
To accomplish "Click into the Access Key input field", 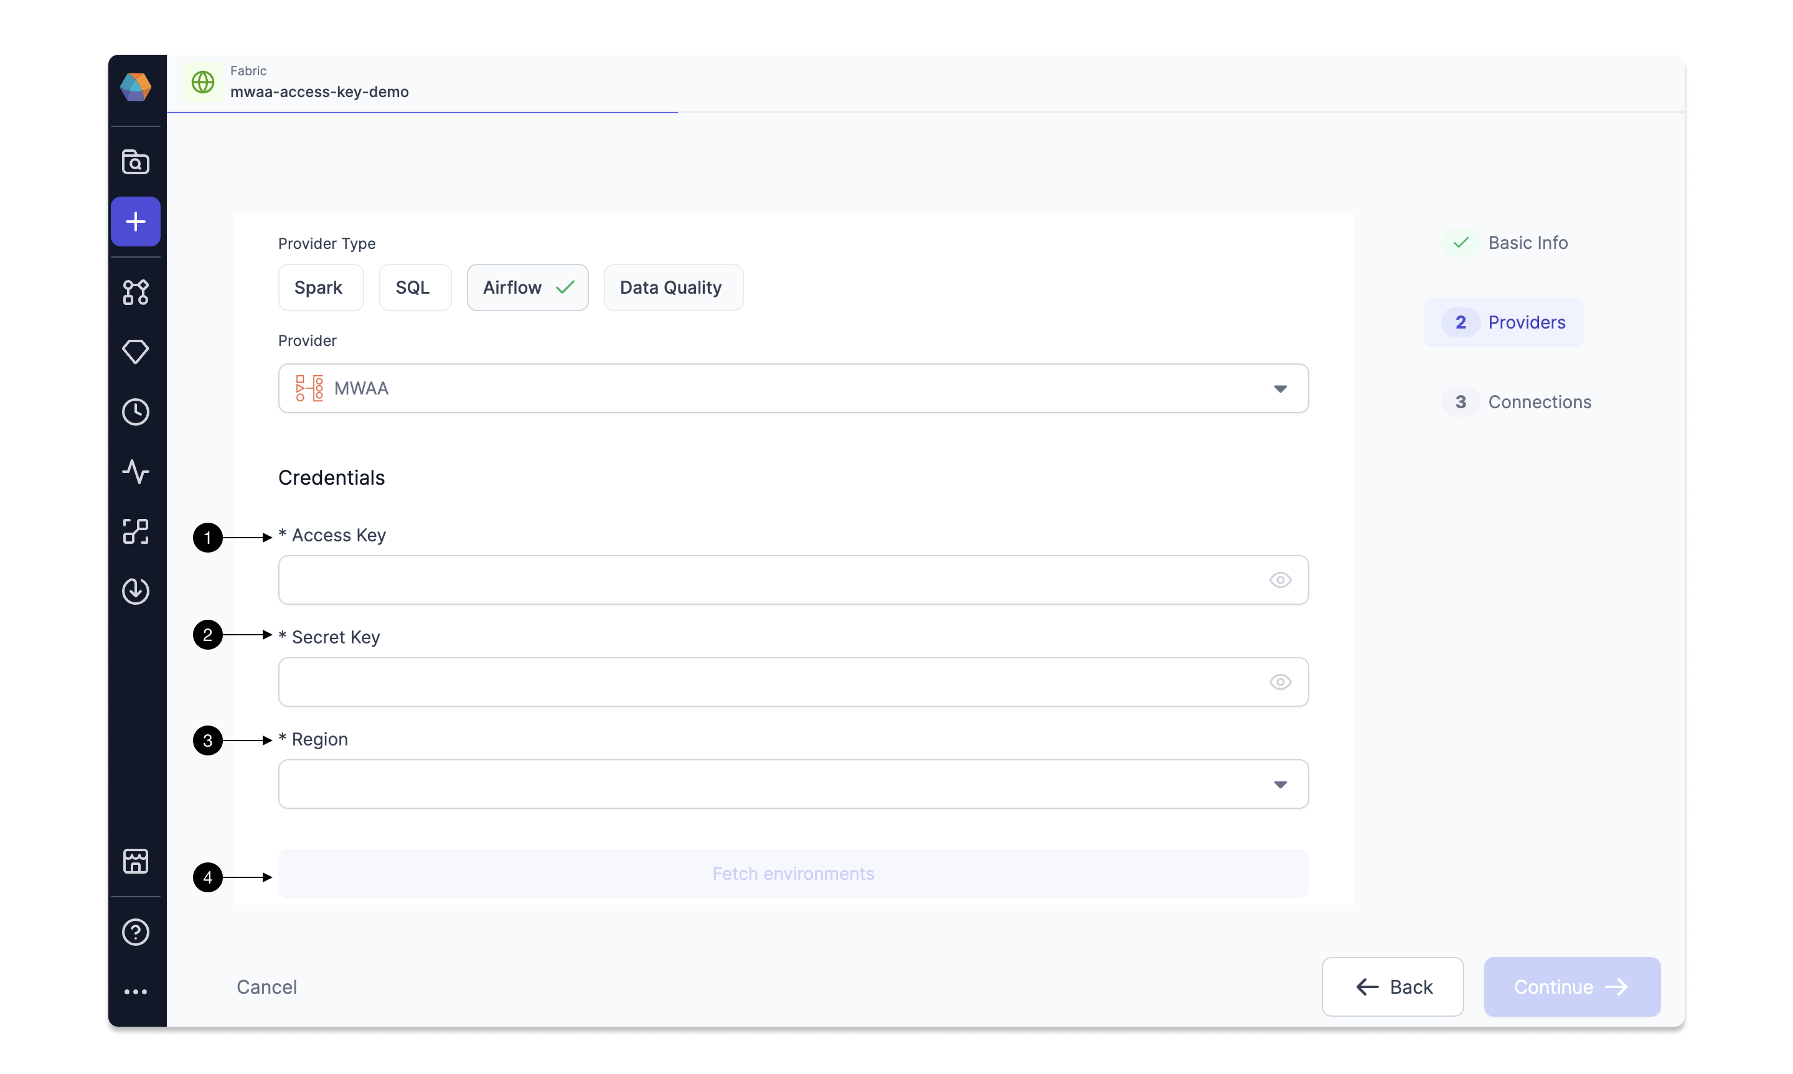I will (x=793, y=581).
